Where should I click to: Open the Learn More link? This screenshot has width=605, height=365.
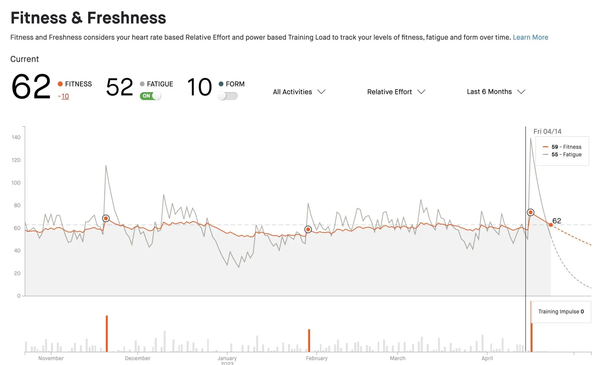coord(530,37)
